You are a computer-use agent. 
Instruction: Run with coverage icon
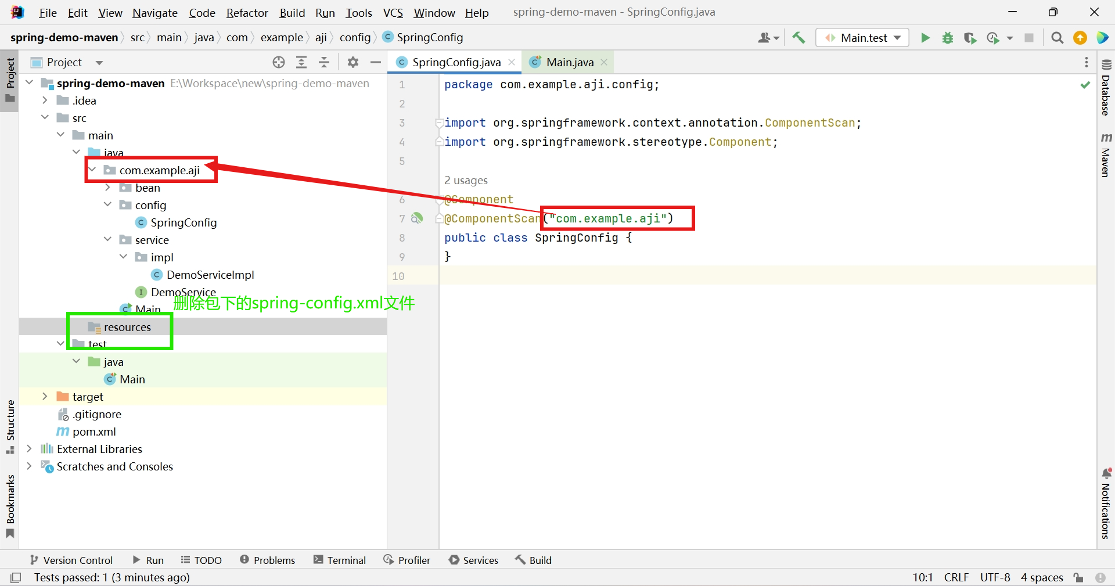(970, 38)
